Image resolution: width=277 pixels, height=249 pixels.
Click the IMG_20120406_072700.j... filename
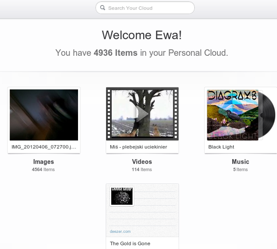click(x=44, y=147)
